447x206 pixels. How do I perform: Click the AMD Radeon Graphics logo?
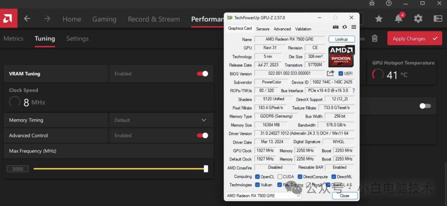(x=341, y=56)
